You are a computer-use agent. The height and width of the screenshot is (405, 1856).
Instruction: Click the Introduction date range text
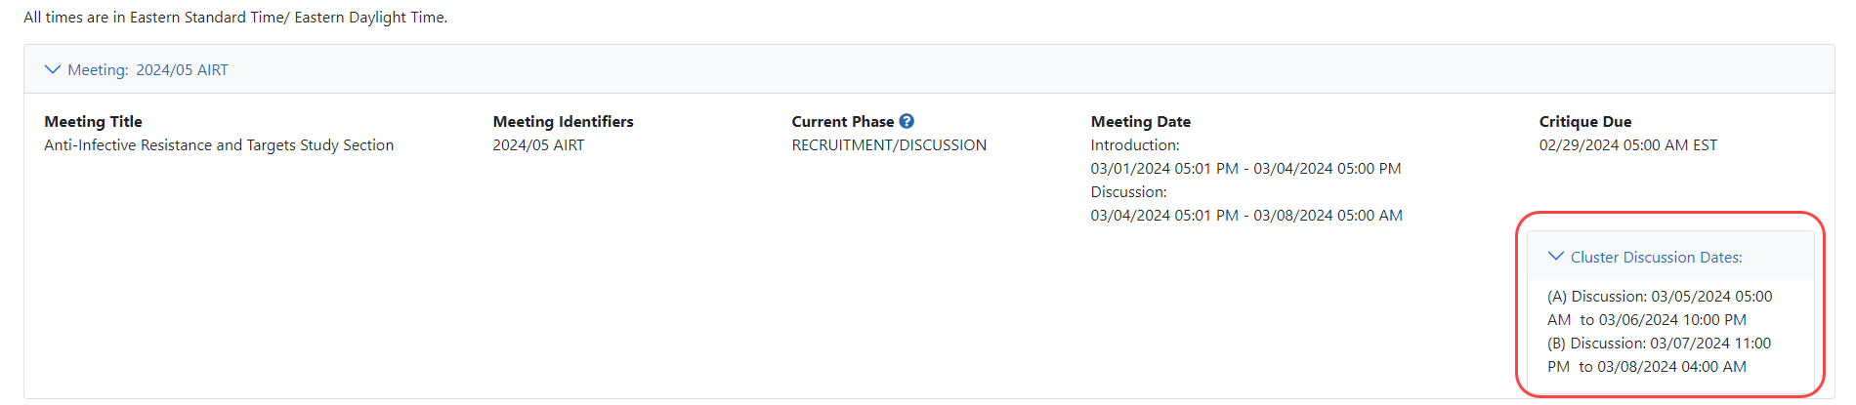click(x=1245, y=169)
